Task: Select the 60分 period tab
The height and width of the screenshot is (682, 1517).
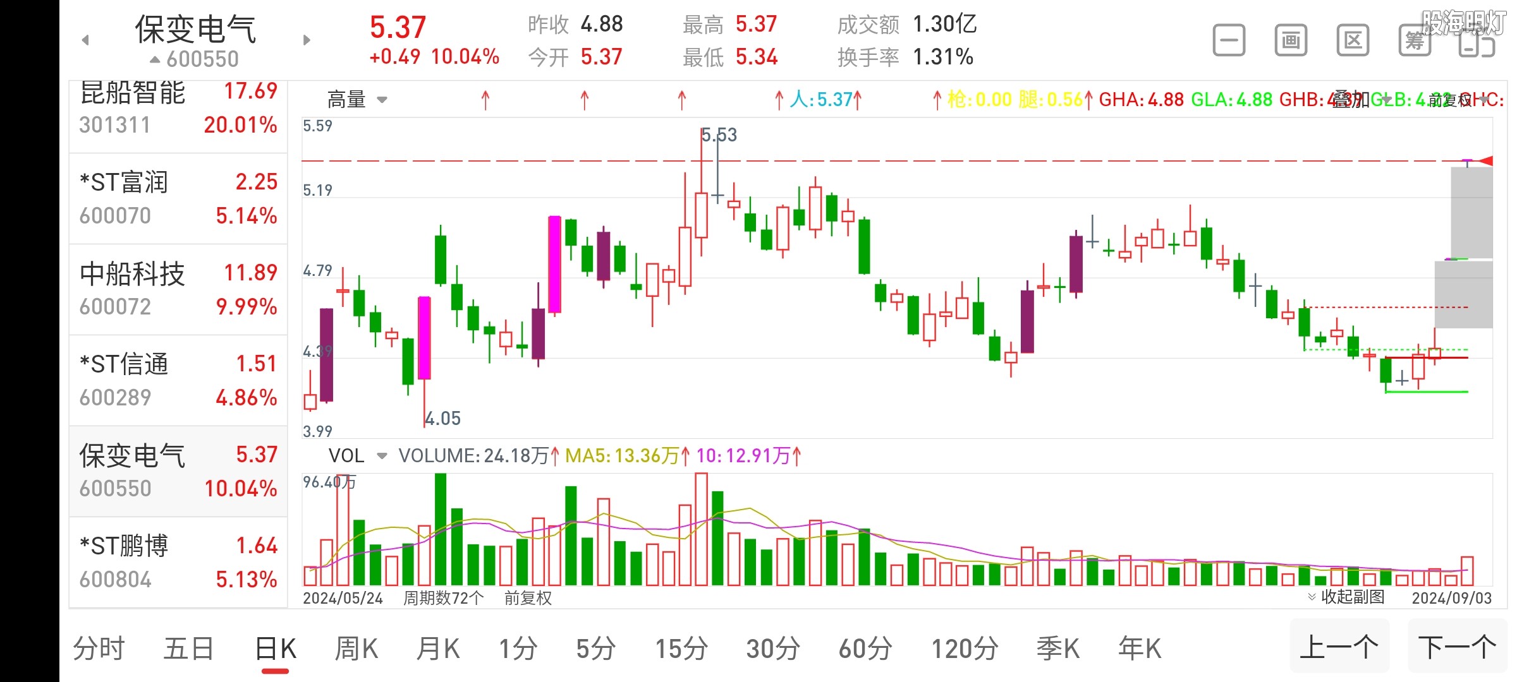Action: 865,649
